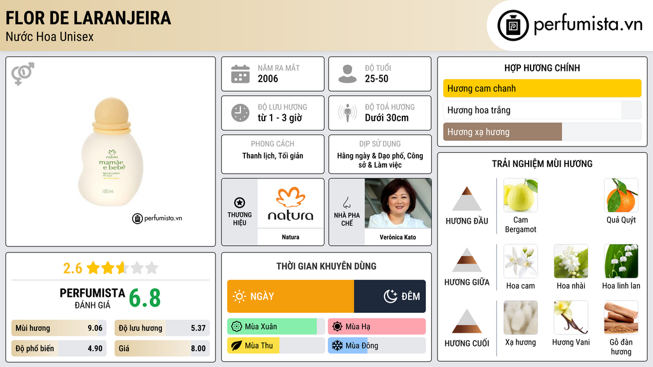653x367 pixels.
Task: Open the Hương Vani note image
Action: [571, 318]
